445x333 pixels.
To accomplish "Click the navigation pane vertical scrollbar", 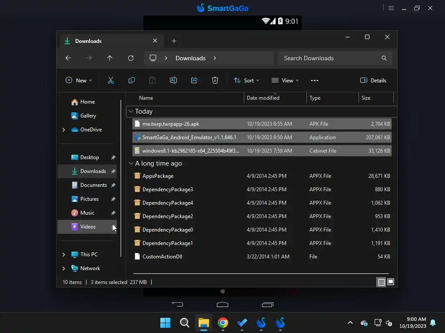I will (x=121, y=178).
